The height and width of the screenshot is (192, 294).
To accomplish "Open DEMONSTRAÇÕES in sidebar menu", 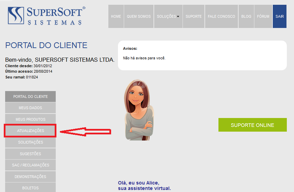I will click(x=30, y=177).
